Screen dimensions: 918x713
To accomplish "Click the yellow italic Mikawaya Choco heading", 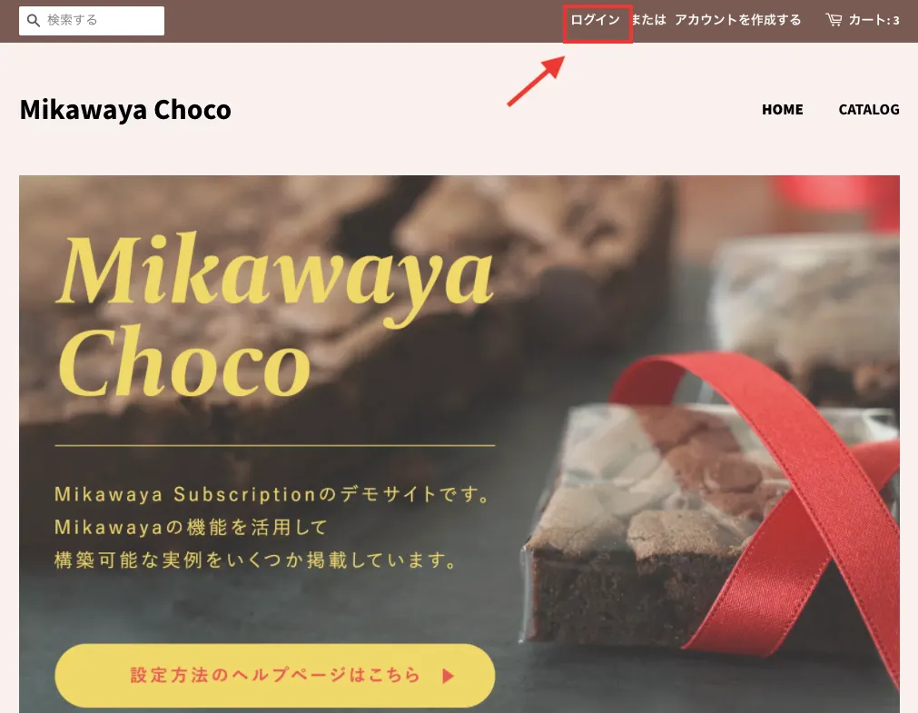I will [x=275, y=314].
